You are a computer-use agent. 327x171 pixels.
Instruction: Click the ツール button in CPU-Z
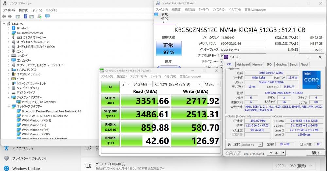274,153
